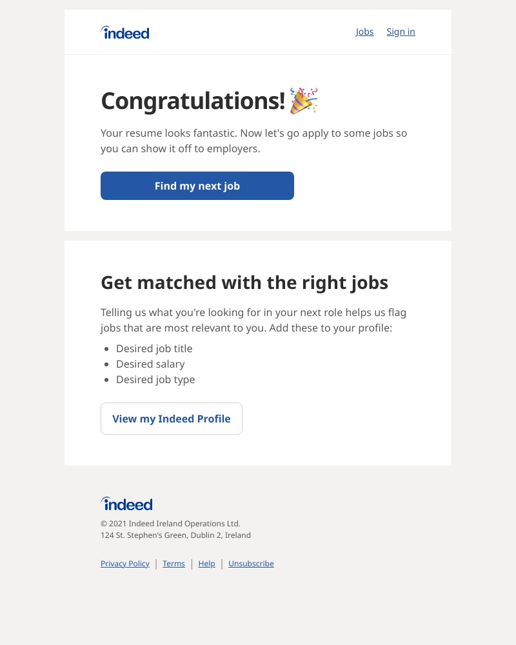Image resolution: width=516 pixels, height=645 pixels.
Task: Open the Privacy Policy link
Action: (124, 563)
